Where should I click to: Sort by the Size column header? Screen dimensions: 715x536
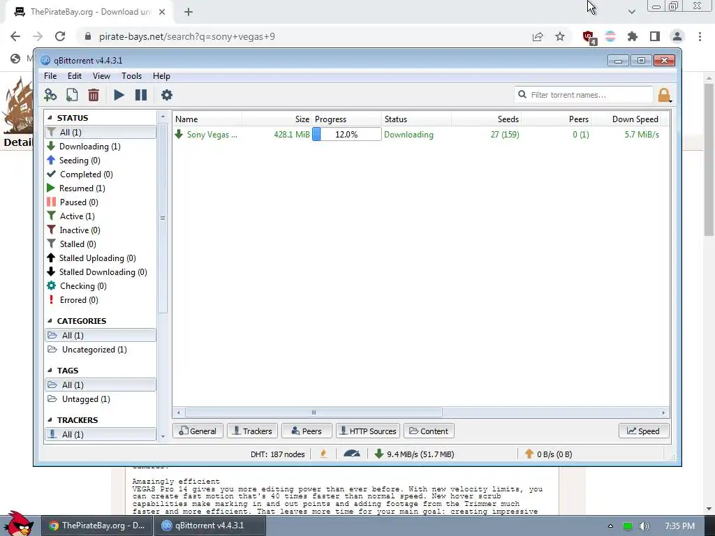click(277, 119)
